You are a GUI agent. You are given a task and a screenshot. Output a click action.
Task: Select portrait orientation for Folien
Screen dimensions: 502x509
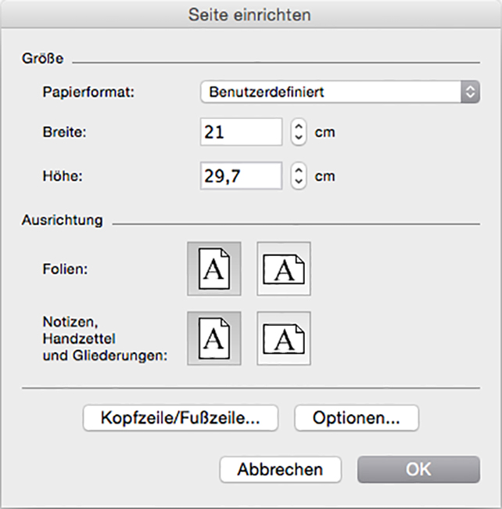pyautogui.click(x=214, y=269)
